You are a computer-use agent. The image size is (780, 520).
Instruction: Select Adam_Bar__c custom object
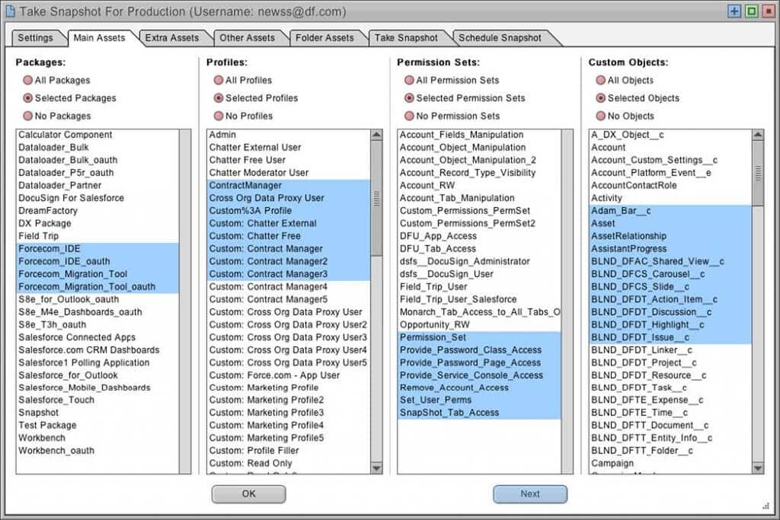670,210
